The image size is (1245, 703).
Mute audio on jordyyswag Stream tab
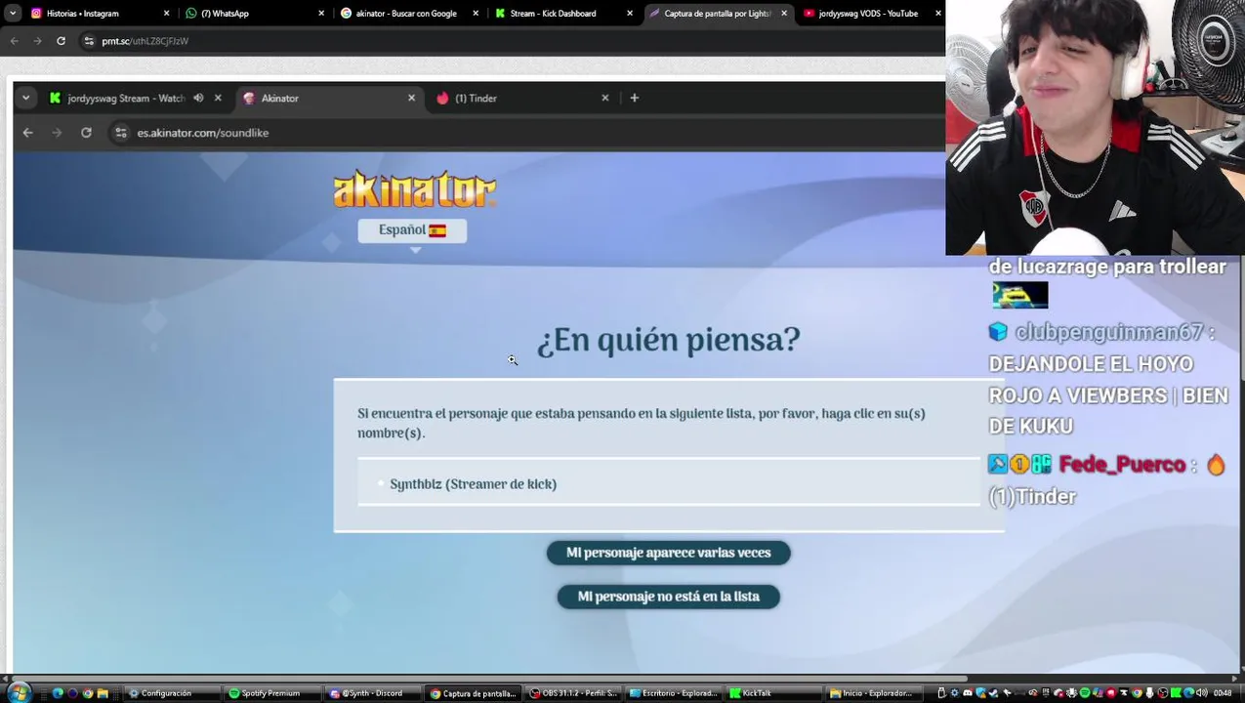tap(198, 98)
